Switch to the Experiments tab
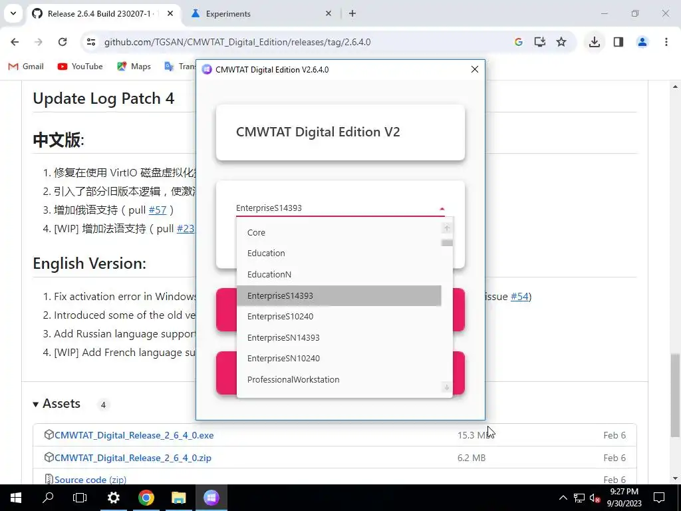 click(261, 14)
